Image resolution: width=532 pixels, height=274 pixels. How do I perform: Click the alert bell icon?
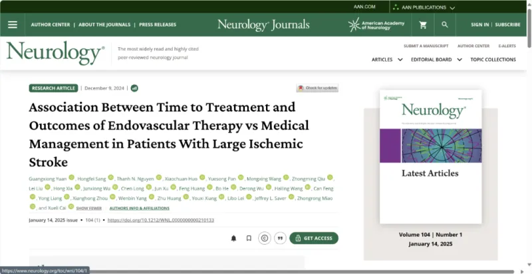coord(233,238)
